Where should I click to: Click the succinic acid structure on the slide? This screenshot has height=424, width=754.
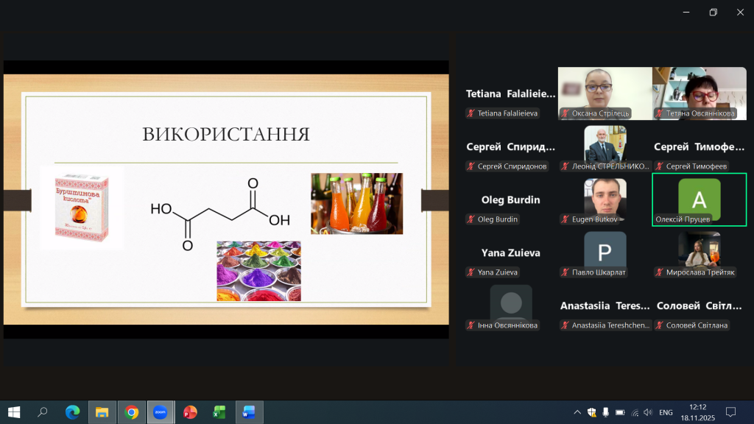coord(219,212)
